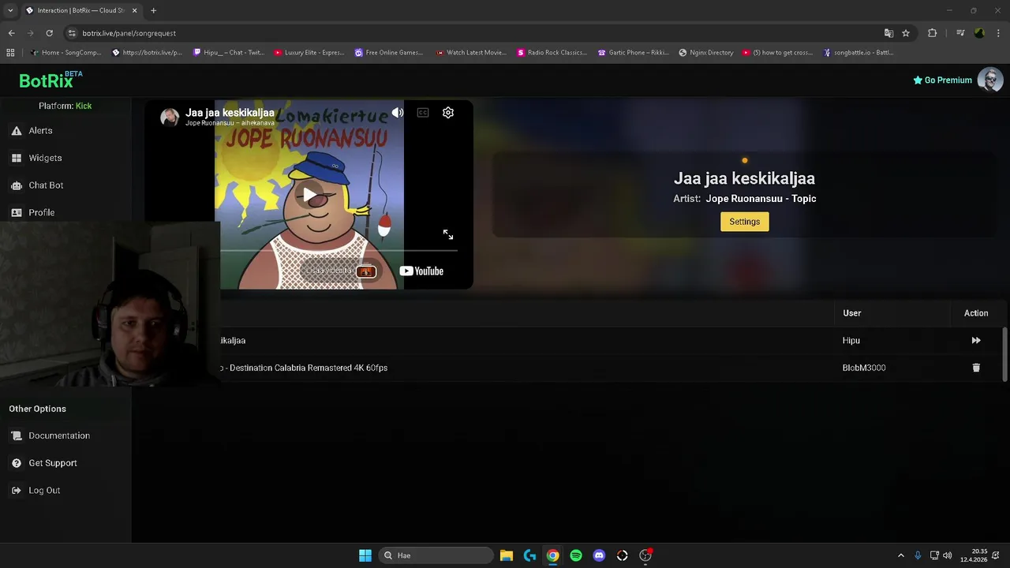The image size is (1010, 568).
Task: Open Free Online Games bookmark
Action: pyautogui.click(x=389, y=53)
